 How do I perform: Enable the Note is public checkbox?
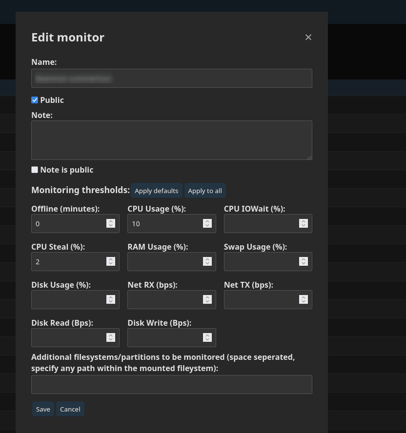35,170
